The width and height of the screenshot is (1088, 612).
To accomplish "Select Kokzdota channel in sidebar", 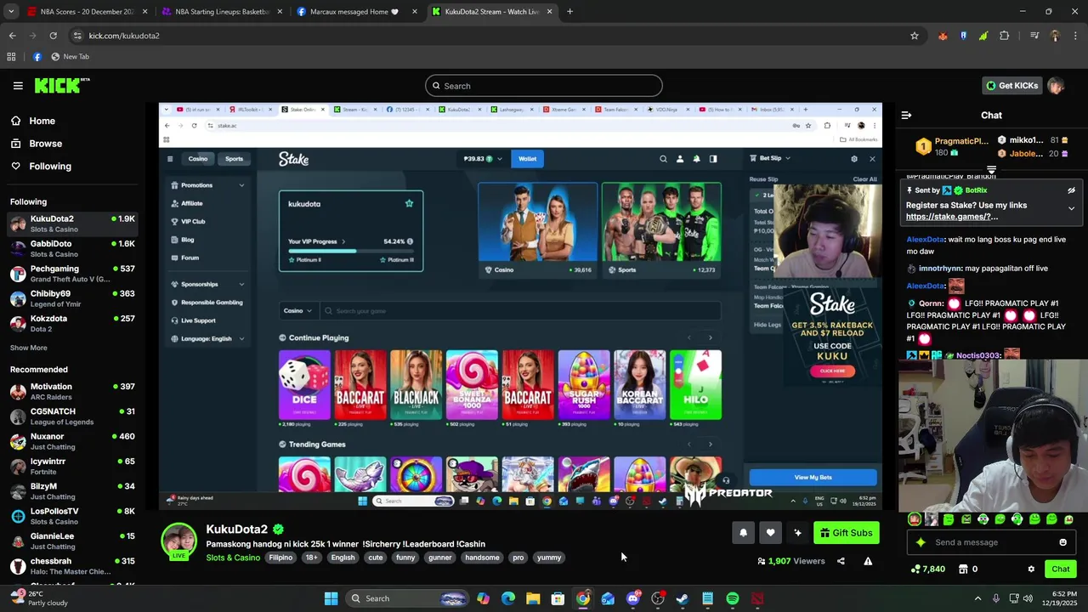I will coord(72,323).
